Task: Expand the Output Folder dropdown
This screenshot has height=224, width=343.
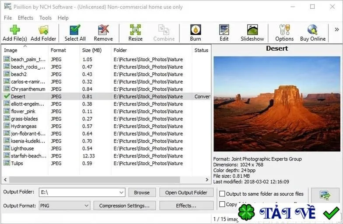Action: [x=122, y=192]
